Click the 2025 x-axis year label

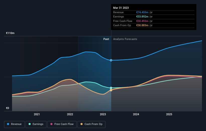point(169,114)
